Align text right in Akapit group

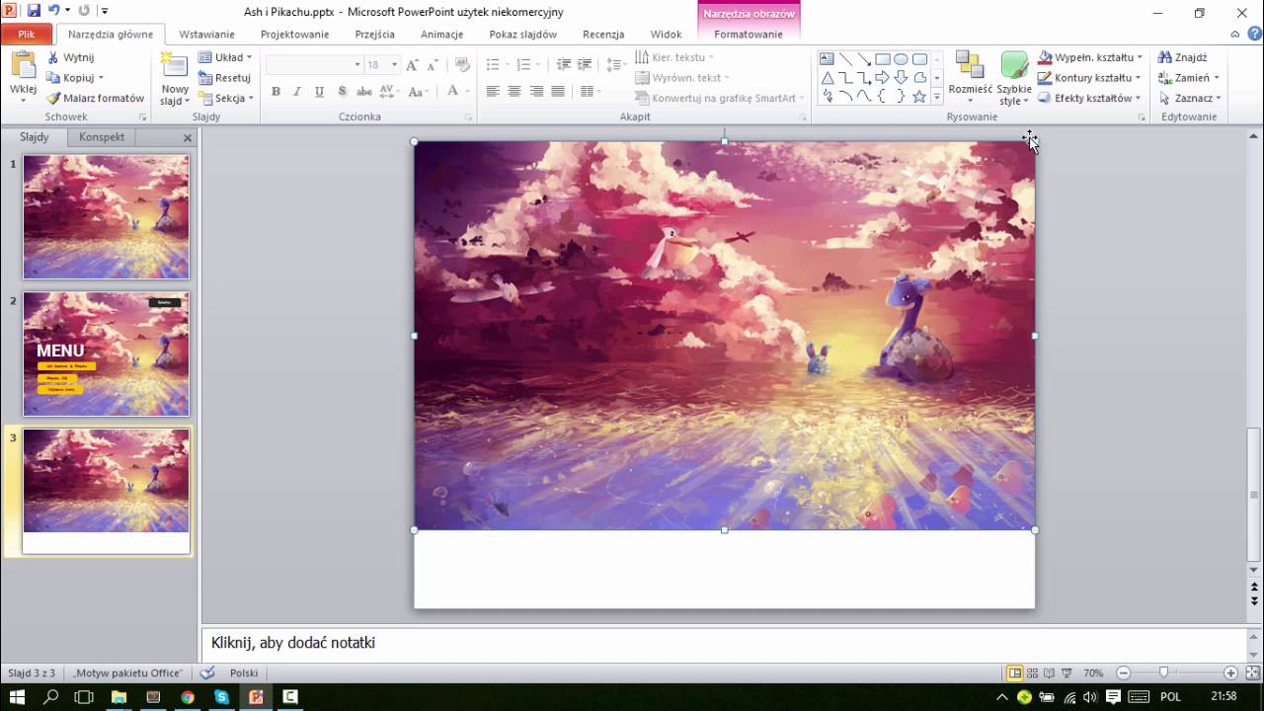tap(536, 91)
